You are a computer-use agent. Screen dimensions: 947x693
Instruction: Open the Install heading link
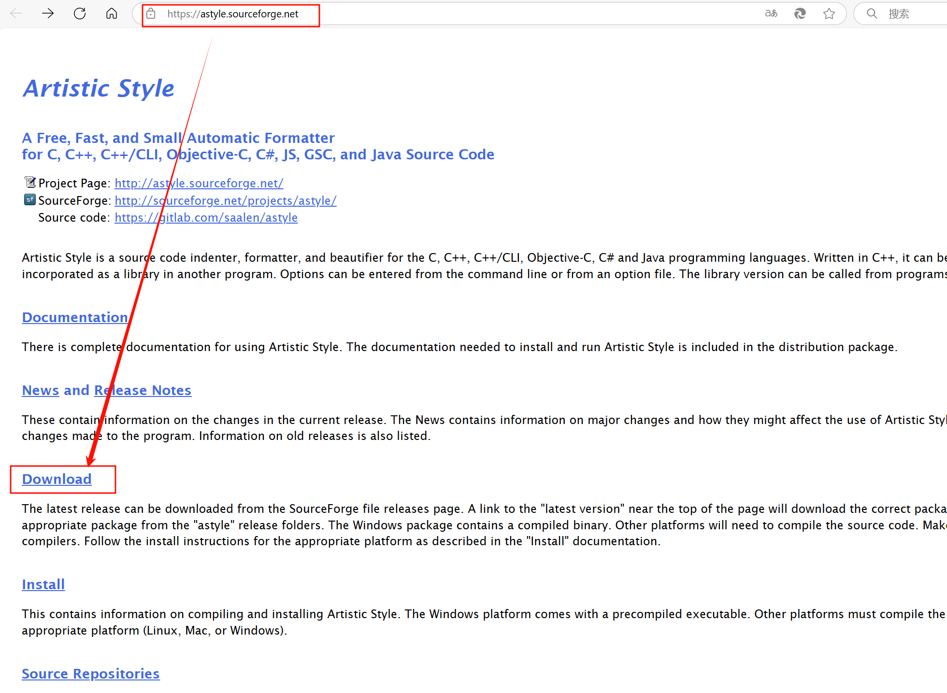point(43,584)
